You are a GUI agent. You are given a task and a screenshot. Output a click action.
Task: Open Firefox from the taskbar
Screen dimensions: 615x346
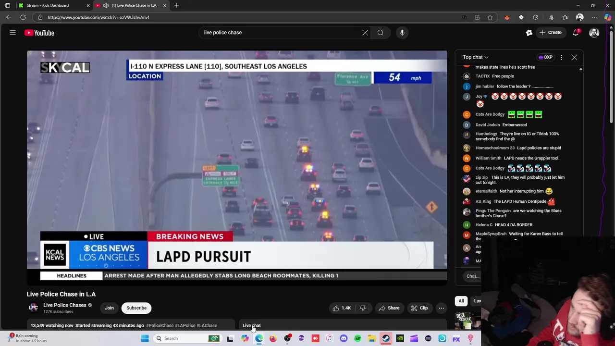(273, 338)
